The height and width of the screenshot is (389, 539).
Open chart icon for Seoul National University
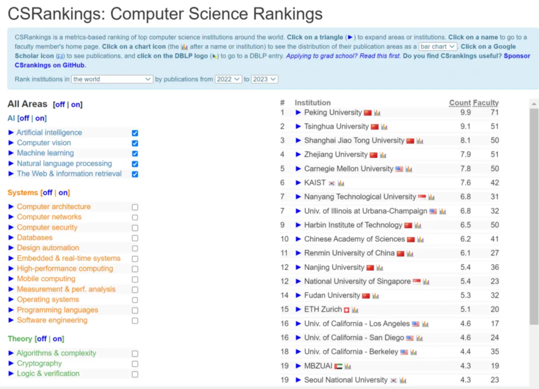point(403,380)
